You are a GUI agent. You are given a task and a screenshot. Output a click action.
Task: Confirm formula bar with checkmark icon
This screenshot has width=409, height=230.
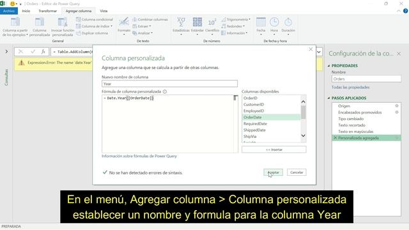33,52
